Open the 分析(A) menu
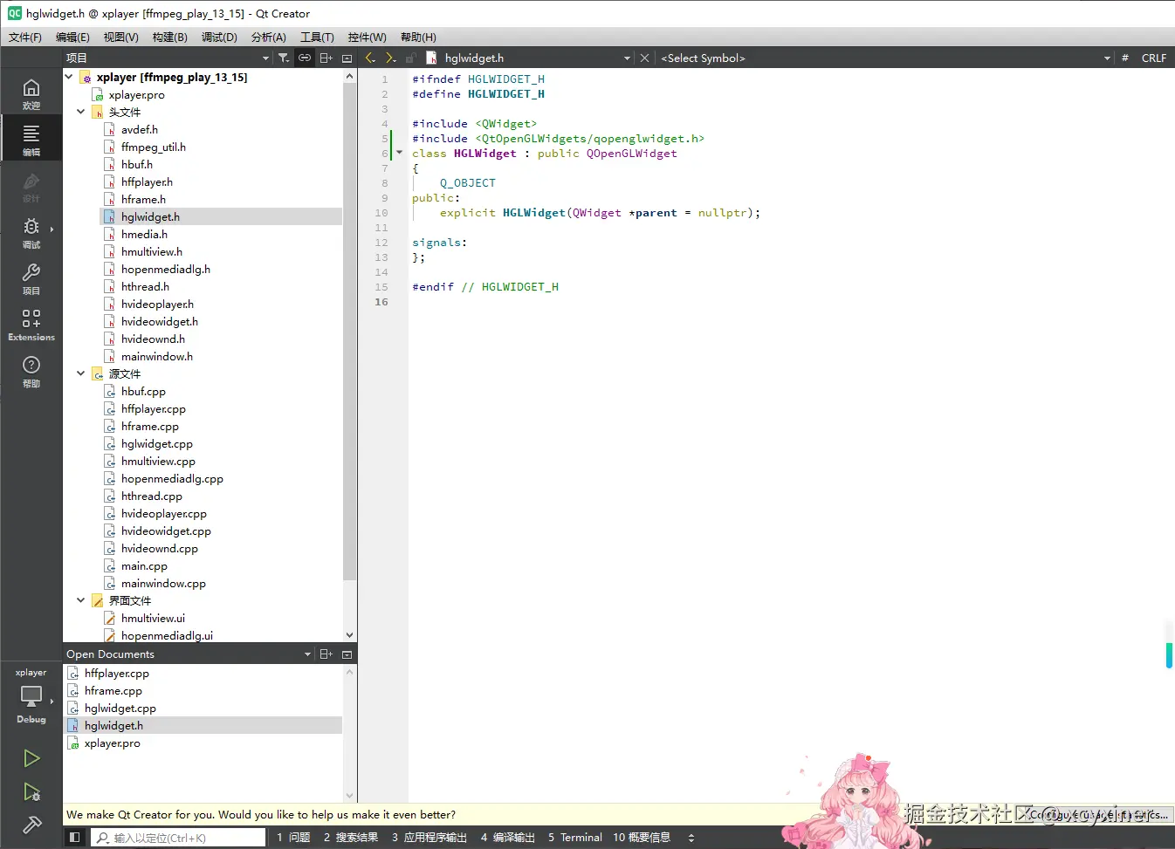Image resolution: width=1175 pixels, height=849 pixels. point(268,37)
